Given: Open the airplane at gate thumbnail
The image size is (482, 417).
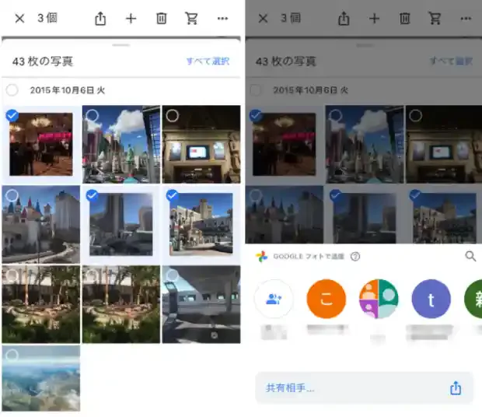Looking at the screenshot, I should [x=201, y=304].
